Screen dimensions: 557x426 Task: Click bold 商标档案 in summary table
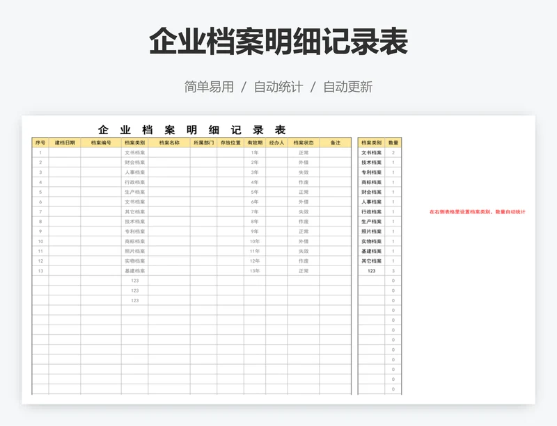(371, 182)
